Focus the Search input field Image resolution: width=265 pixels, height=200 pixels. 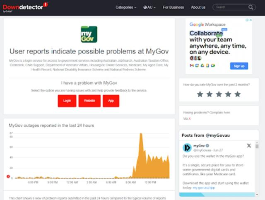coord(231,7)
